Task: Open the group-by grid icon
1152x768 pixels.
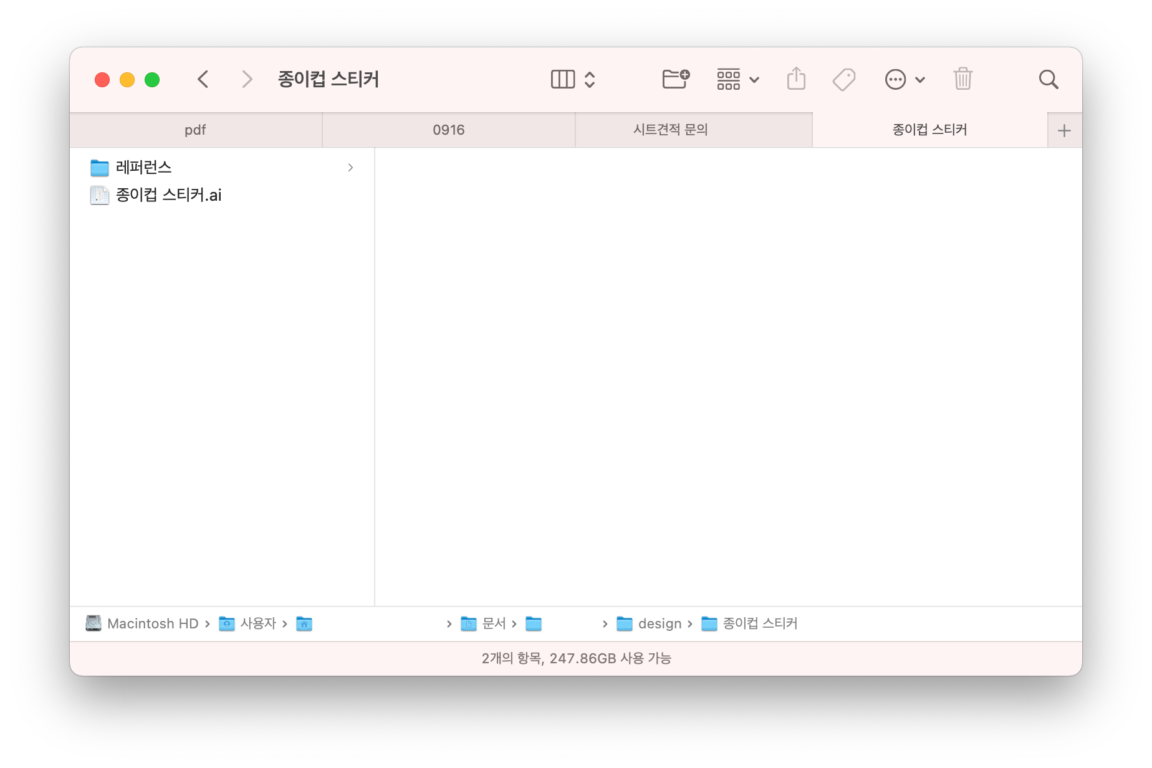Action: 728,79
